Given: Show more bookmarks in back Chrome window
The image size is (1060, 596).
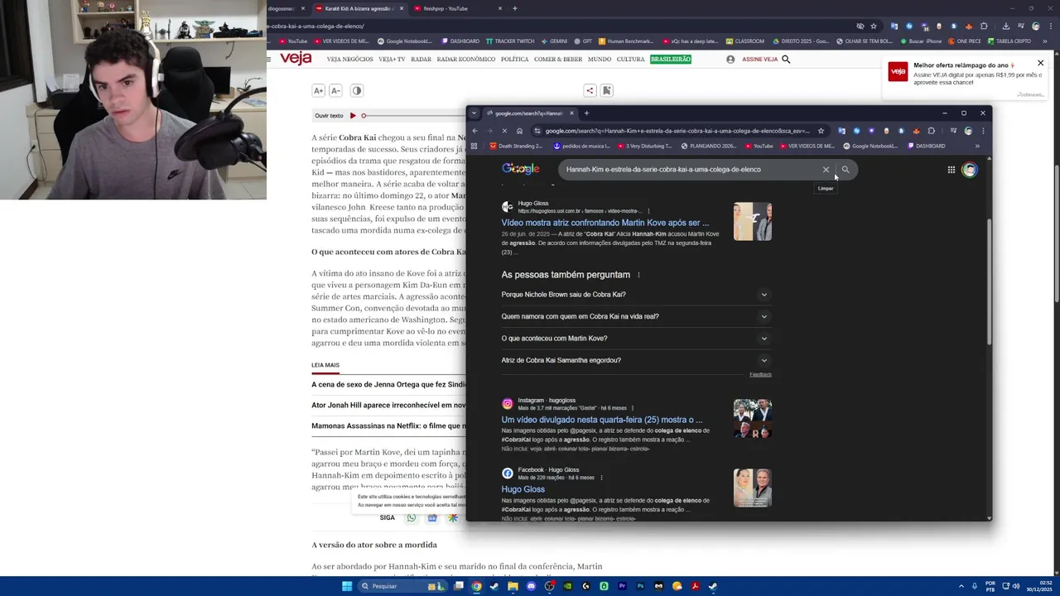Looking at the screenshot, I should point(1047,41).
